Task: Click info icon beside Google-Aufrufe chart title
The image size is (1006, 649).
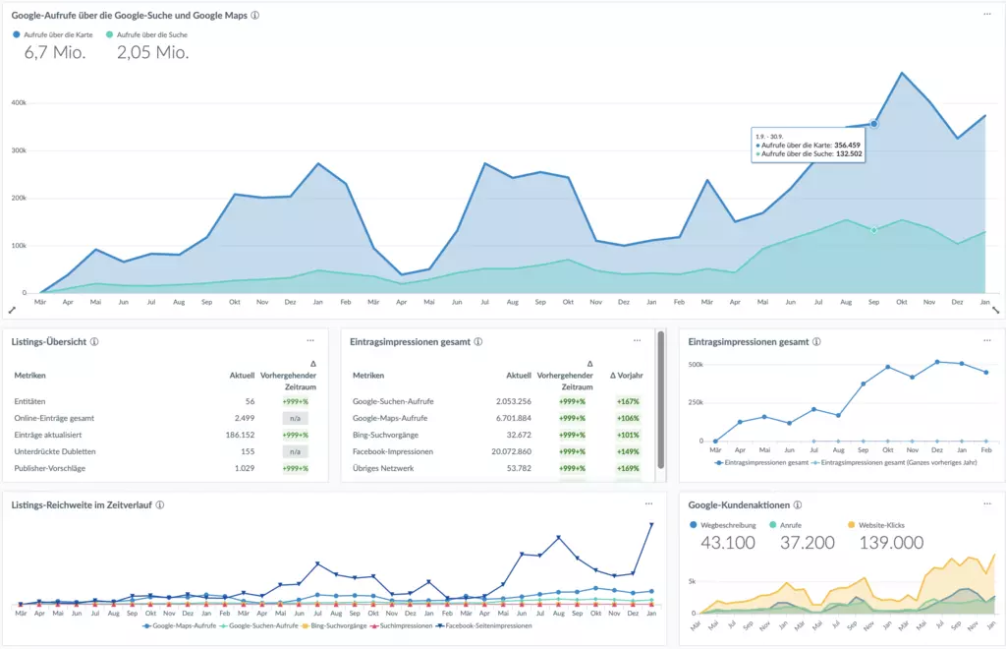Action: click(255, 16)
